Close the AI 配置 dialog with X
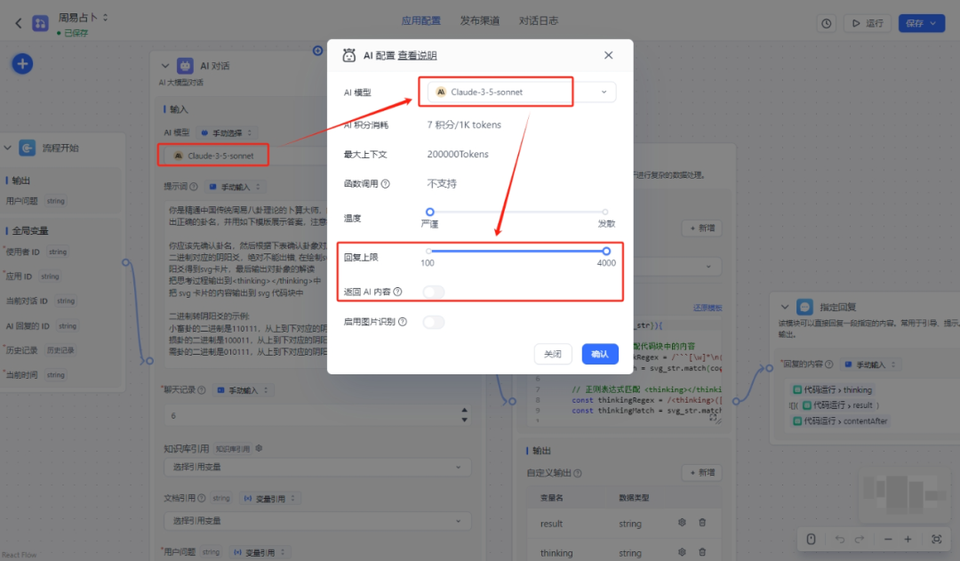960x561 pixels. pos(609,55)
